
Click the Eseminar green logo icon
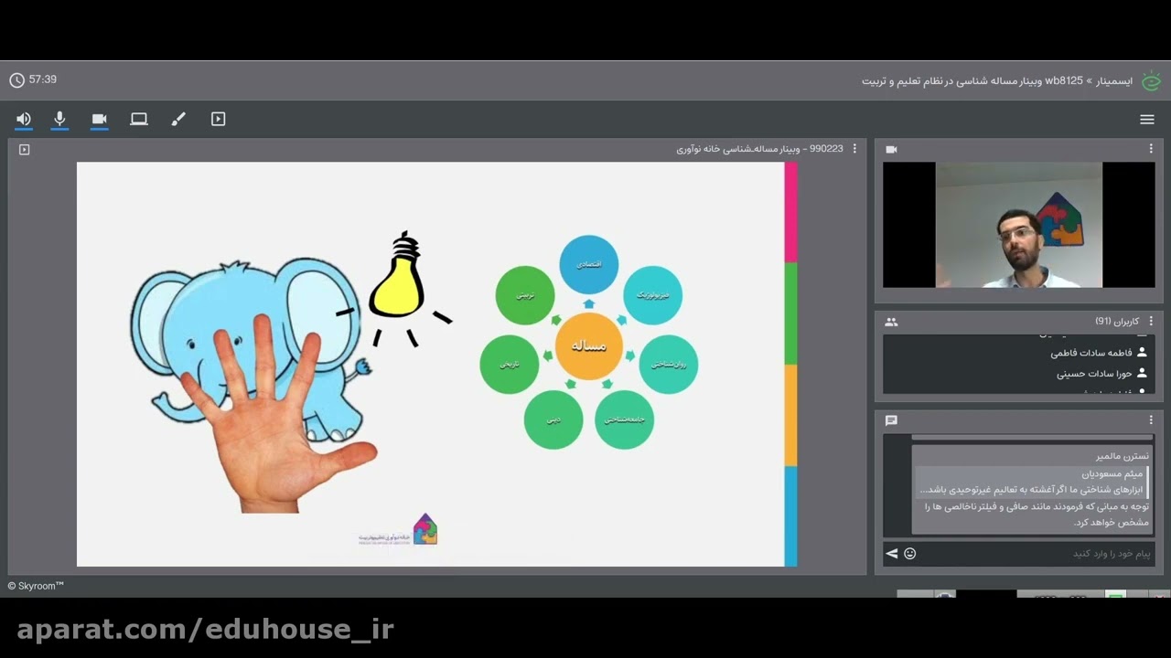click(x=1151, y=81)
